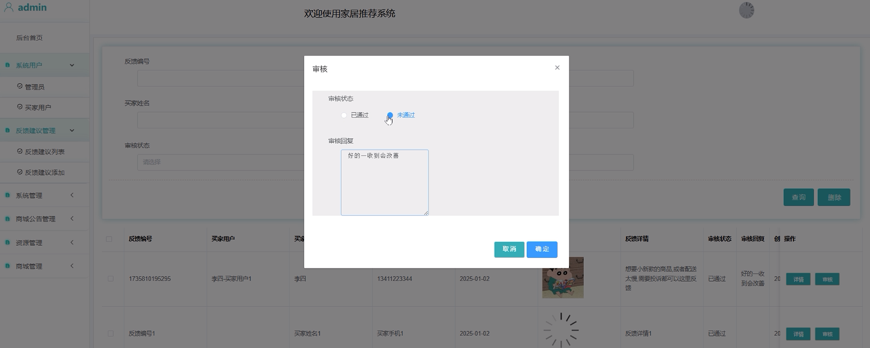
Task: Close the 审核 dialog with X icon
Action: point(557,68)
